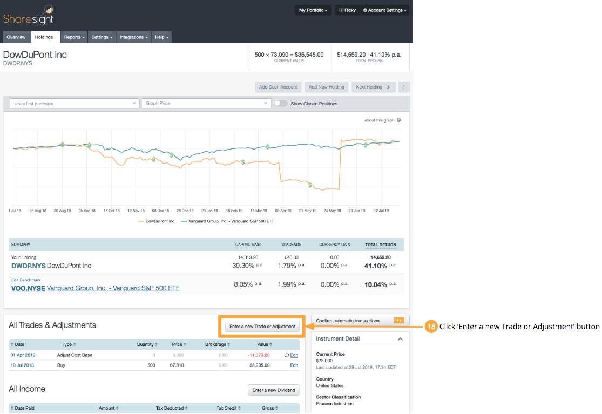Click the about this graph help icon

[x=398, y=120]
